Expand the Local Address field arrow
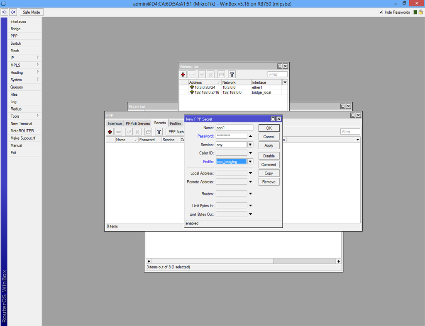The image size is (425, 326). pos(250,173)
